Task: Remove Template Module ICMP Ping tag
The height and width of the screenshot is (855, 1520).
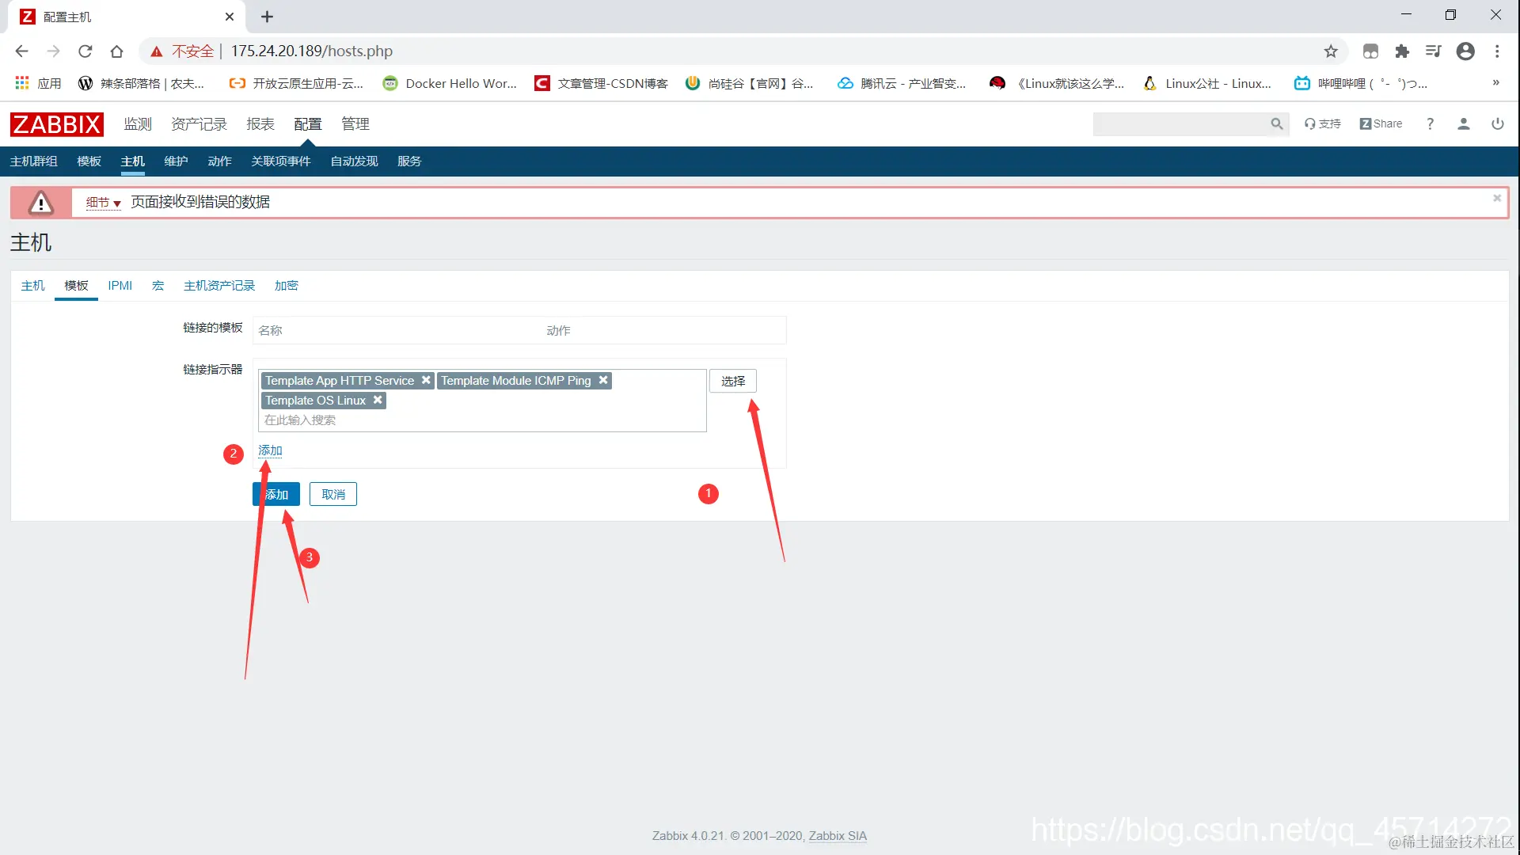Action: (x=603, y=380)
